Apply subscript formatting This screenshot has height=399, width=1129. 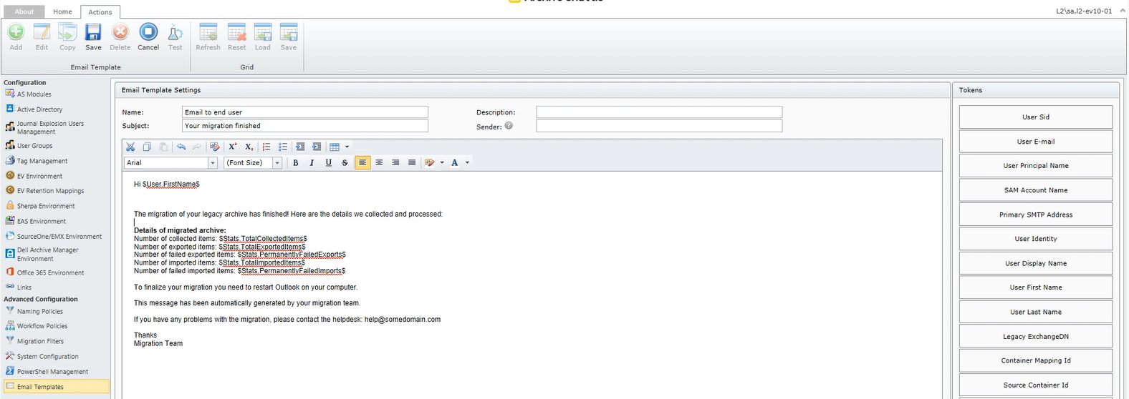pyautogui.click(x=249, y=147)
